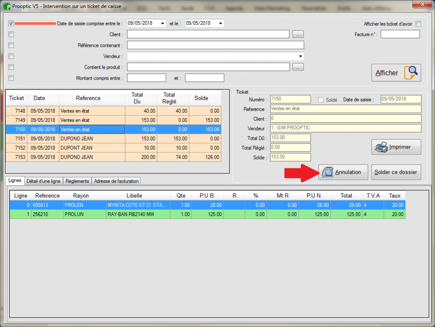Select ticket 7150 row

[x=114, y=130]
